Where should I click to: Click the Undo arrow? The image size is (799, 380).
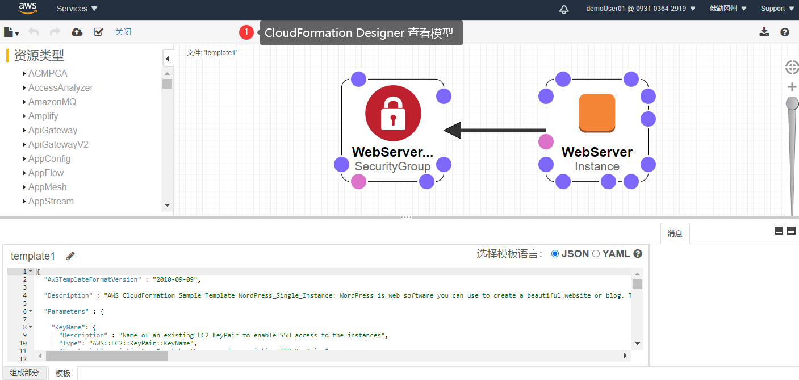click(34, 32)
